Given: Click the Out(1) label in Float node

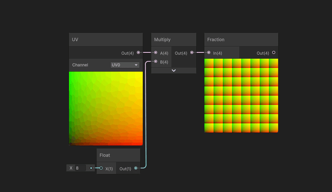Looking at the screenshot, I should (x=125, y=169).
